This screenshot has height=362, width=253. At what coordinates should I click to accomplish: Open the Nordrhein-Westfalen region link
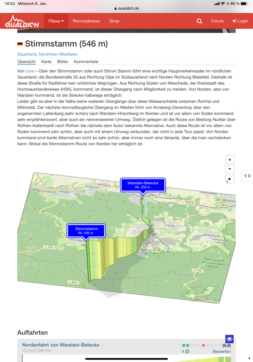(x=58, y=54)
